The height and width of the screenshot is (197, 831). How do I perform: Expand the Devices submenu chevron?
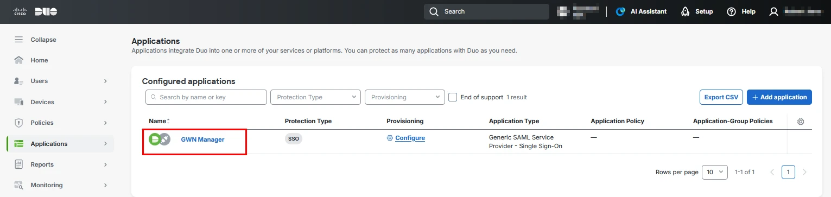click(105, 102)
